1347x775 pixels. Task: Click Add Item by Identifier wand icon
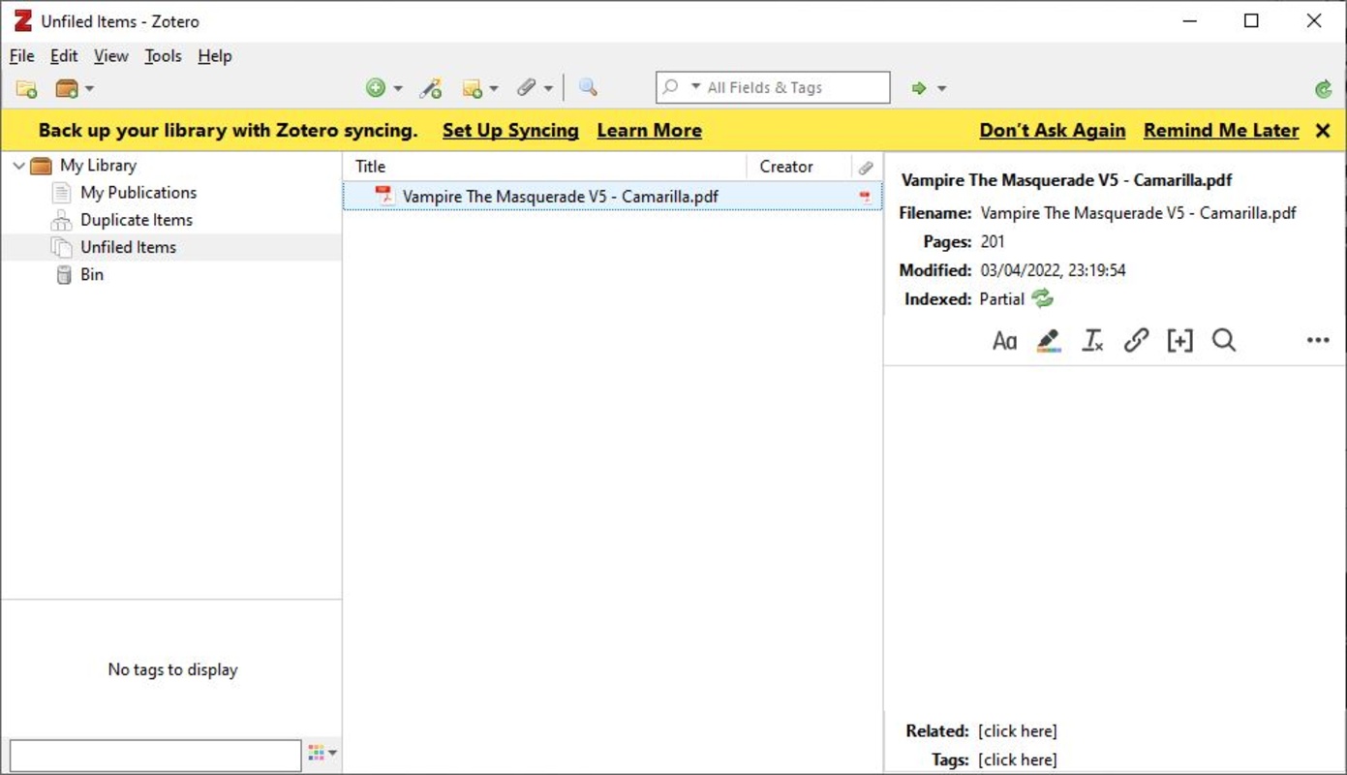click(431, 89)
